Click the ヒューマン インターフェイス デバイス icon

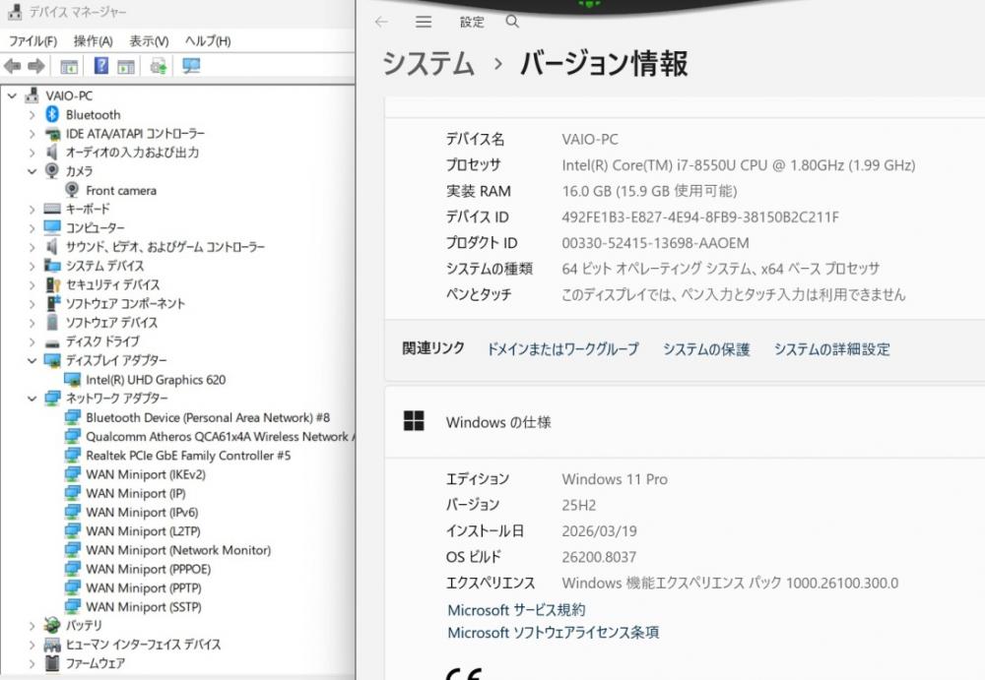pyautogui.click(x=52, y=645)
